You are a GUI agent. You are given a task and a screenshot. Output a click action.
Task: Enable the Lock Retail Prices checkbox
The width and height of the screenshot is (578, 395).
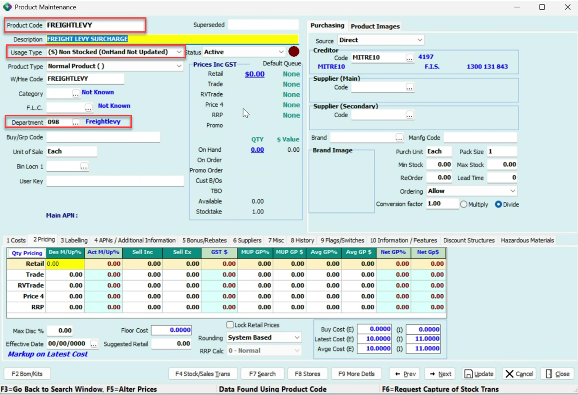pyautogui.click(x=230, y=325)
